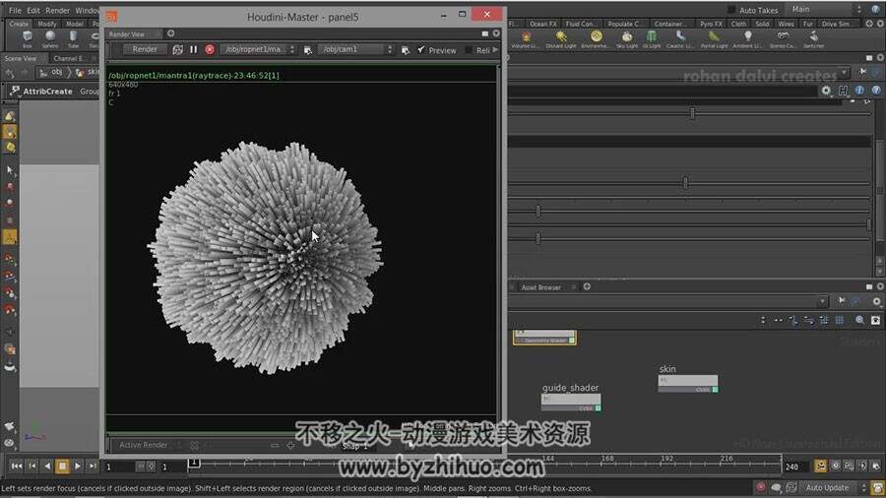Expand more render toolbar options arrow after Reli
This screenshot has height=498, width=886.
coord(495,49)
